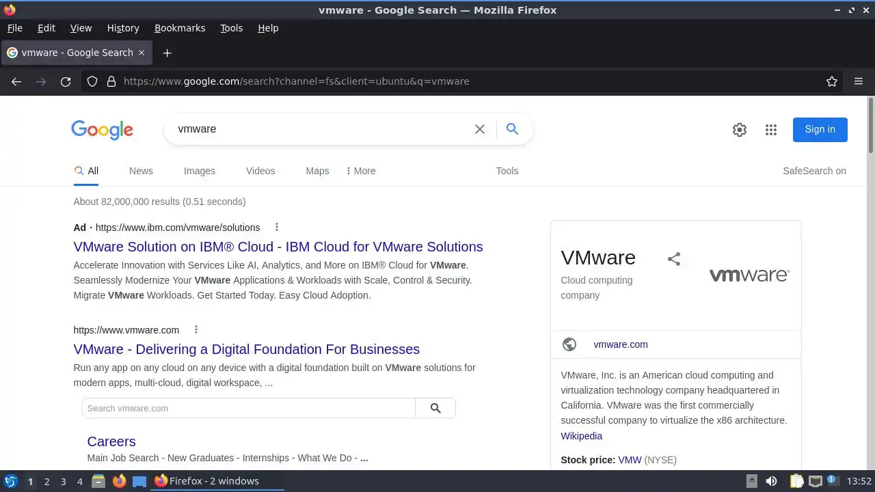
Task: Open the Bookmarks menu
Action: tap(180, 28)
